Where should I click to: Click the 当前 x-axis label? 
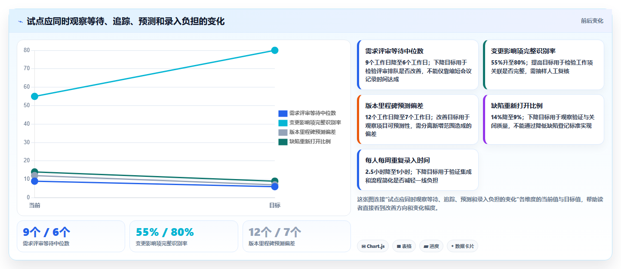pyautogui.click(x=34, y=205)
